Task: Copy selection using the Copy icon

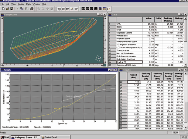Action: 22,9
